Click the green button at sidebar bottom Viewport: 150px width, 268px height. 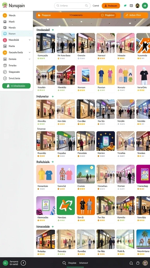click(16, 86)
